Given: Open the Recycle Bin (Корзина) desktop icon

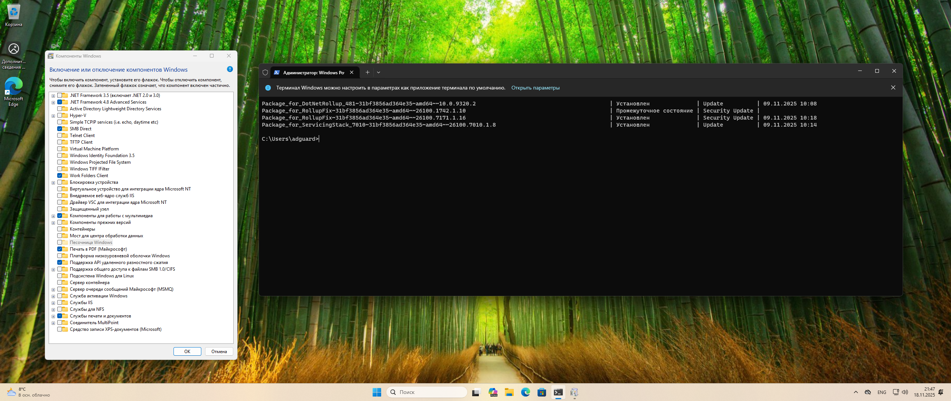Looking at the screenshot, I should coord(14,15).
